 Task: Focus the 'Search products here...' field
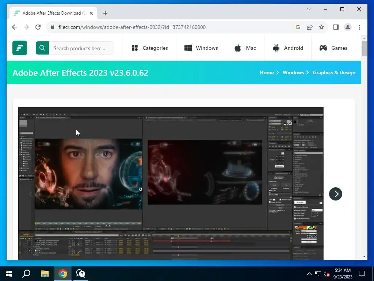pos(81,48)
